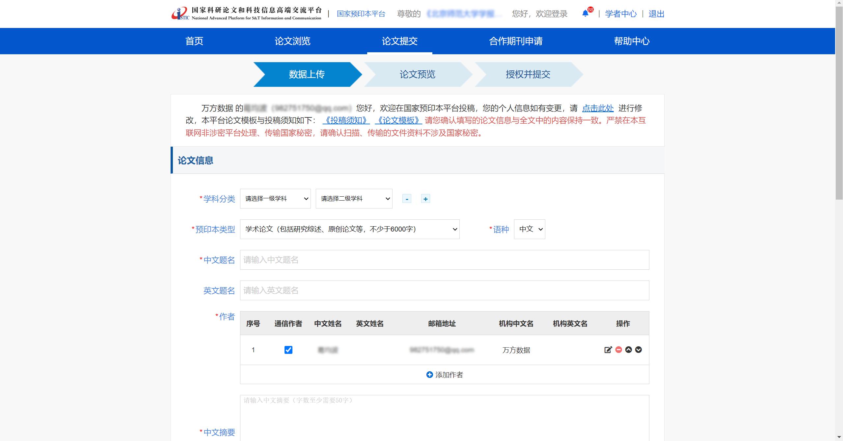Image resolution: width=843 pixels, height=441 pixels.
Task: Click the 机构中文名 column header
Action: pos(516,324)
